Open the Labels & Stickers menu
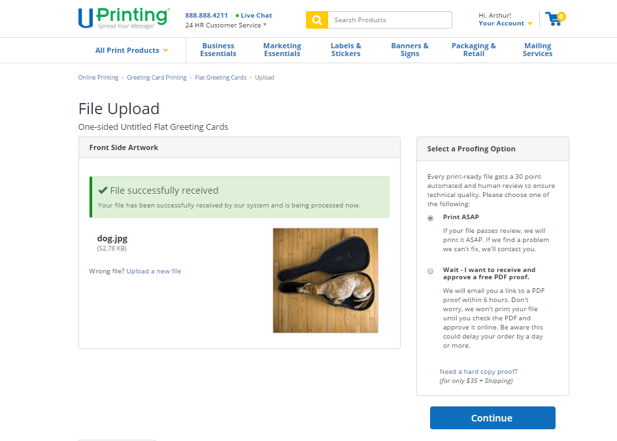The image size is (617, 441). (346, 50)
